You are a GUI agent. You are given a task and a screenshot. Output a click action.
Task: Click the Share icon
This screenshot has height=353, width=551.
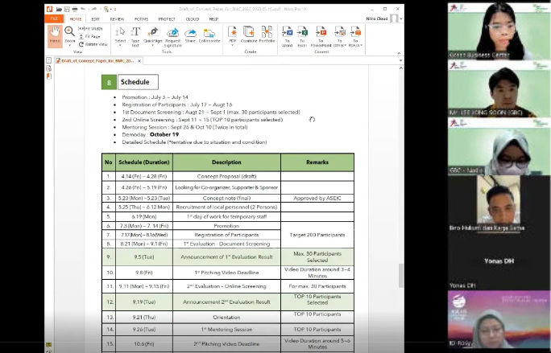[190, 35]
